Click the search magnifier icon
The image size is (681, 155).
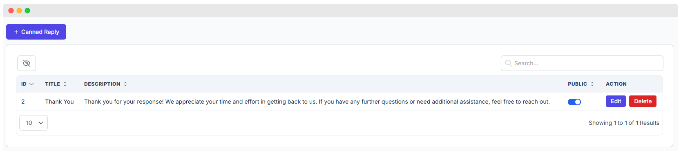coord(508,63)
